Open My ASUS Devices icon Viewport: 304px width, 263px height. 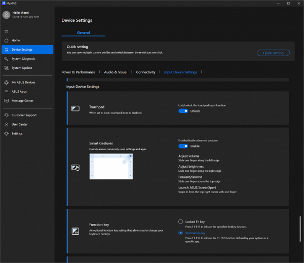6,82
